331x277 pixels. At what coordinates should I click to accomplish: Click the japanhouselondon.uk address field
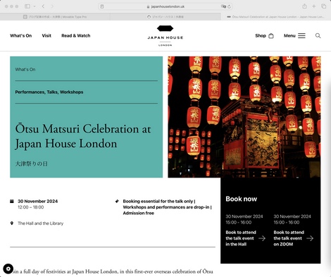tap(165, 6)
